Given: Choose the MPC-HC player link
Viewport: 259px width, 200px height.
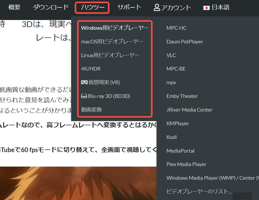Looking at the screenshot, I should click(x=177, y=28).
